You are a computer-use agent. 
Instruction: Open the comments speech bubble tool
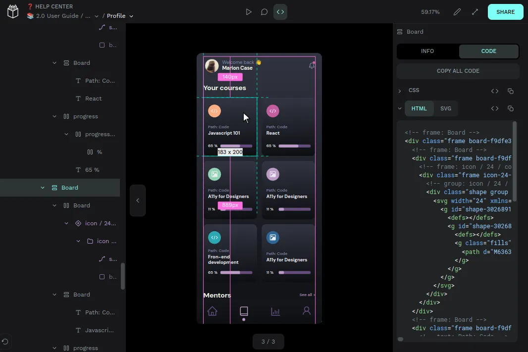[x=264, y=12]
